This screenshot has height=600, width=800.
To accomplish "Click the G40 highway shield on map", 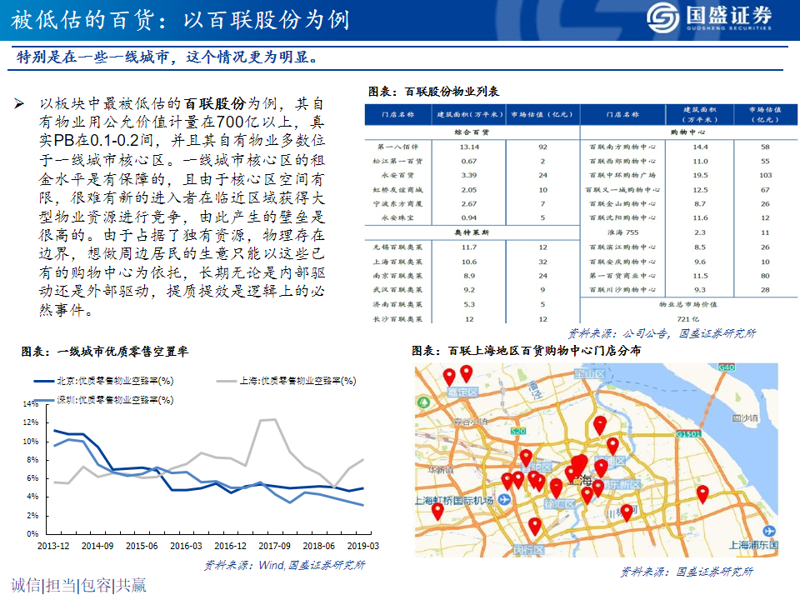I will point(727,367).
